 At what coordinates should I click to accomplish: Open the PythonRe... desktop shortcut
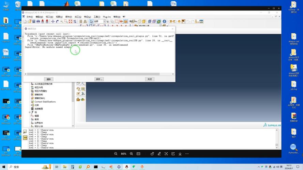tap(294, 149)
